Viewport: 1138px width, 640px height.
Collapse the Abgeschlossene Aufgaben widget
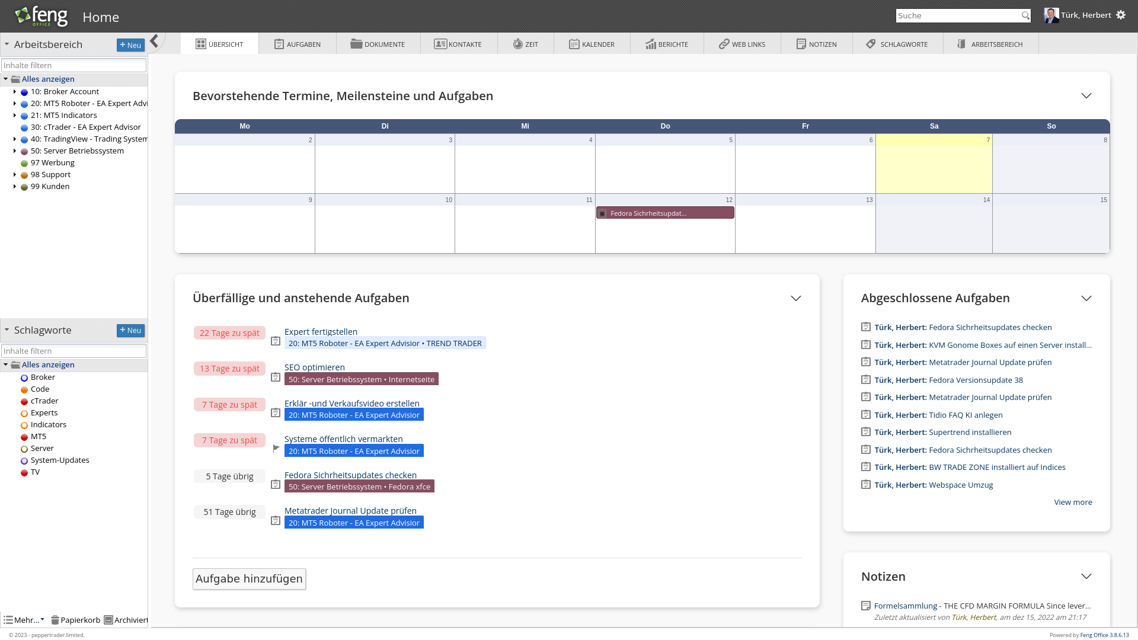[x=1086, y=298]
